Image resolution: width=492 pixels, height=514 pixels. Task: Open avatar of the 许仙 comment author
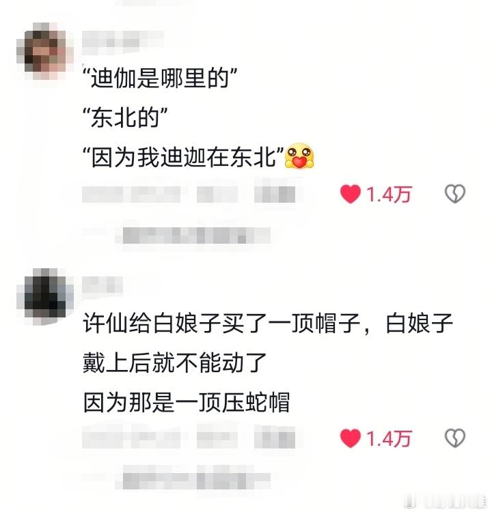click(x=45, y=296)
